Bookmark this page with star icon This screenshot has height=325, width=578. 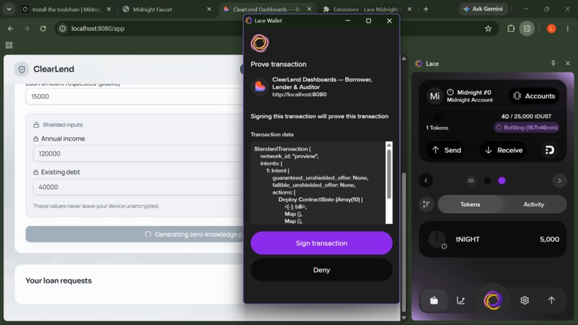pos(488,29)
